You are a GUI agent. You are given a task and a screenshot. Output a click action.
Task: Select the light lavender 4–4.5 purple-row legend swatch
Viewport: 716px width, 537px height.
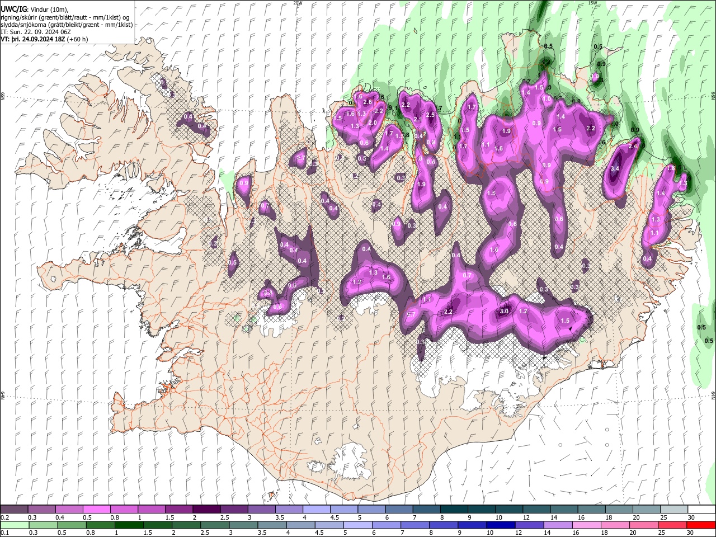click(x=317, y=510)
